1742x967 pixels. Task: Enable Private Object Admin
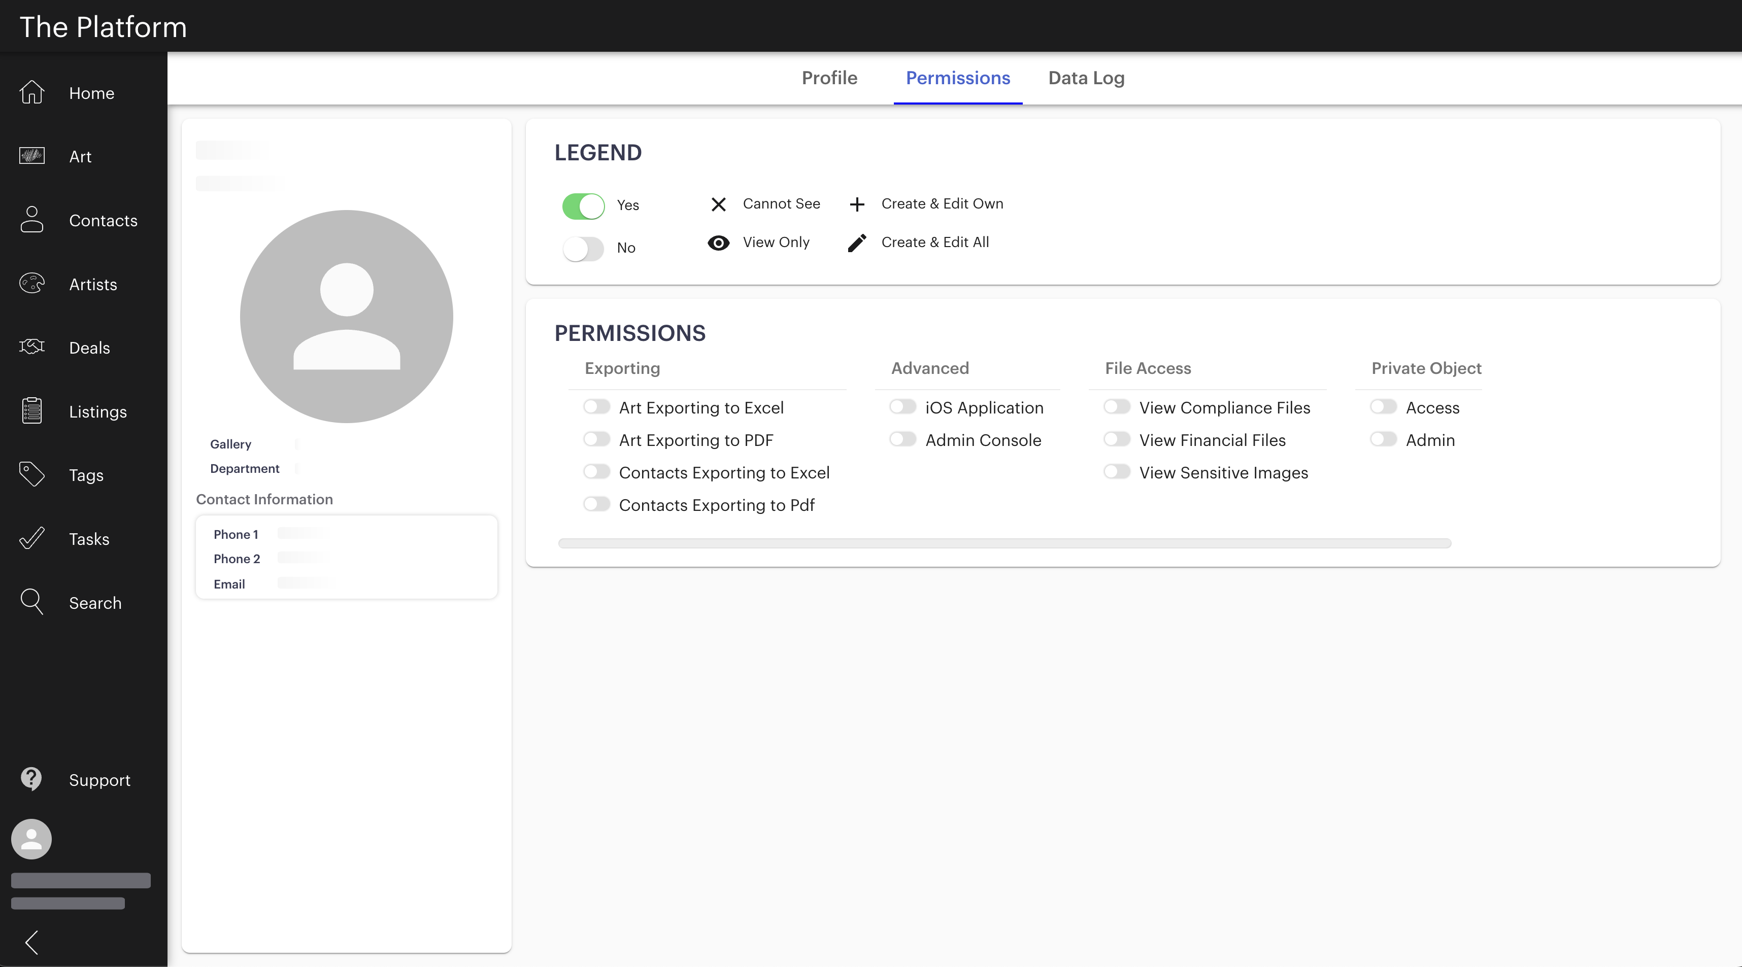point(1384,439)
